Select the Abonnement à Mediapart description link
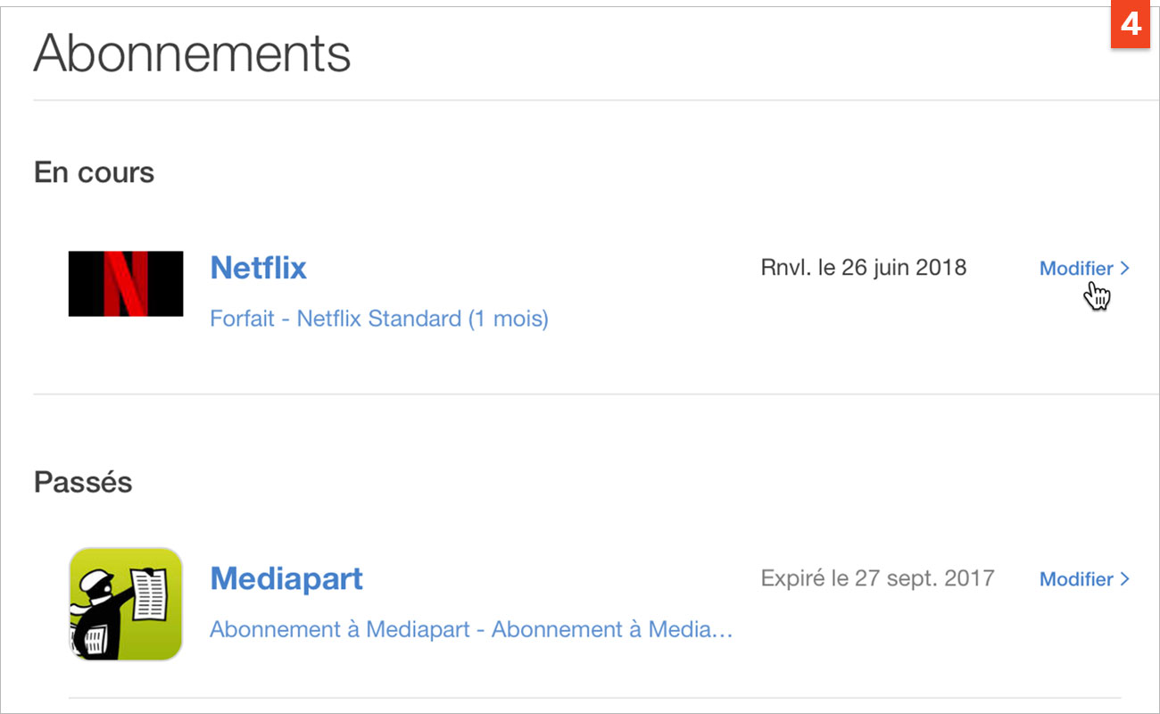This screenshot has width=1160, height=714. [471, 629]
